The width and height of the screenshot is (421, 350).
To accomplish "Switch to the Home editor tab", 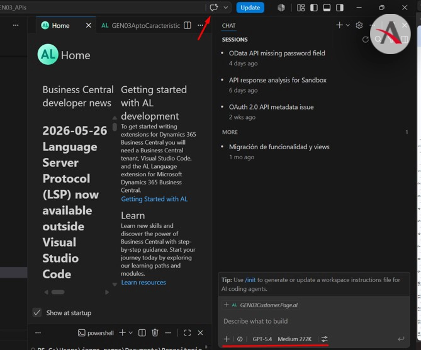I will pos(60,26).
